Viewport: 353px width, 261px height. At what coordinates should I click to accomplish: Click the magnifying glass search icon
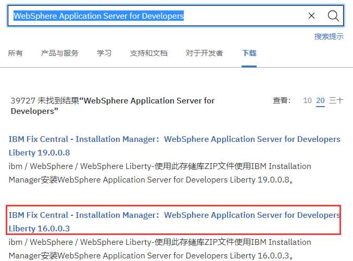point(333,16)
